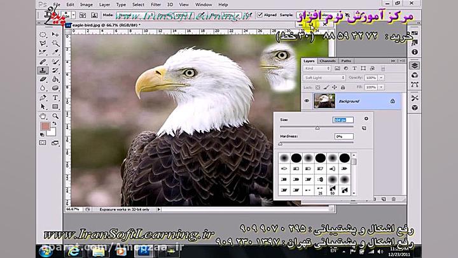Select the Sponge tool
The height and width of the screenshot is (258, 458).
tap(55, 88)
